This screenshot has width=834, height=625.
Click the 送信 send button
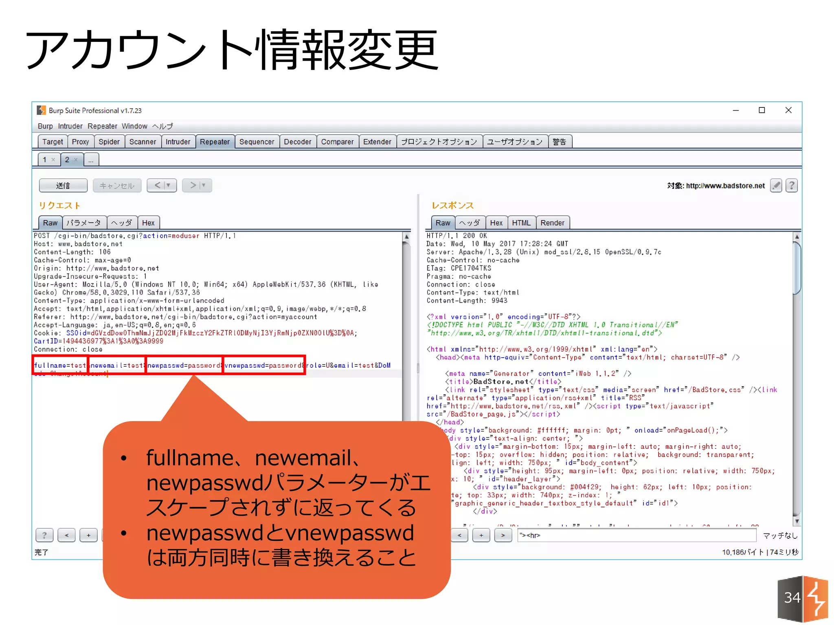(63, 186)
